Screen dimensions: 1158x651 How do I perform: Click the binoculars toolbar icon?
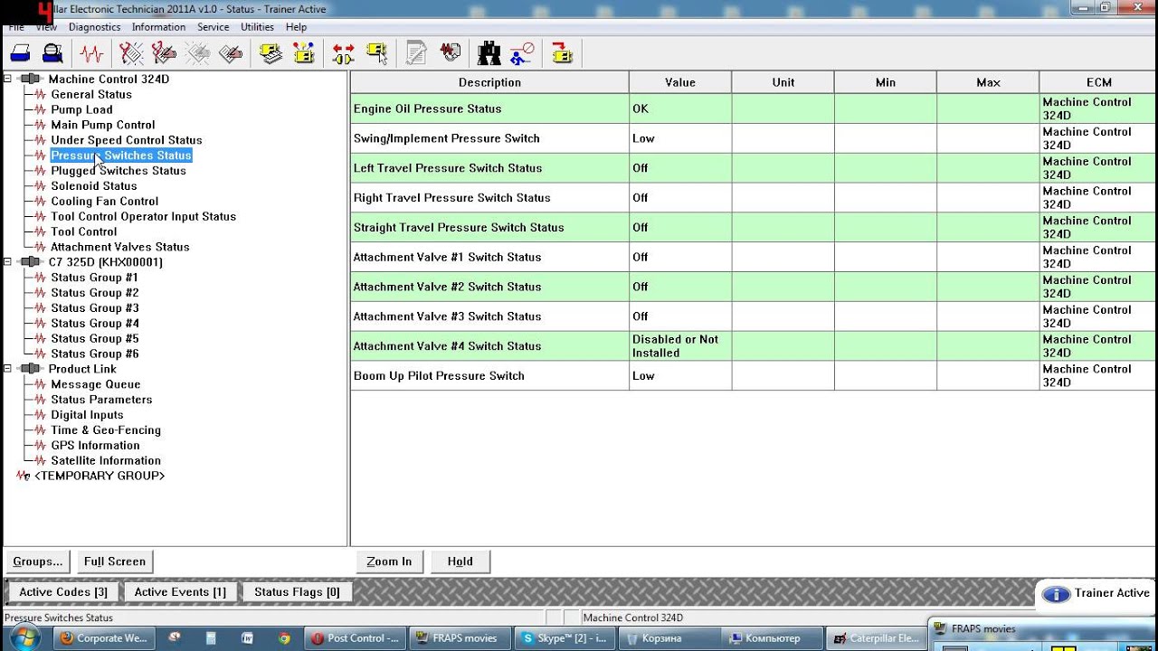[x=489, y=53]
